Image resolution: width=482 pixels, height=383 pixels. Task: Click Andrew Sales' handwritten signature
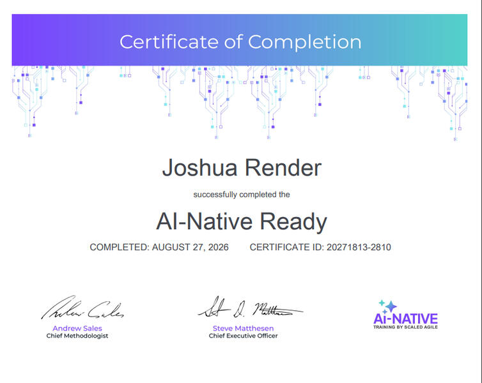[82, 308]
